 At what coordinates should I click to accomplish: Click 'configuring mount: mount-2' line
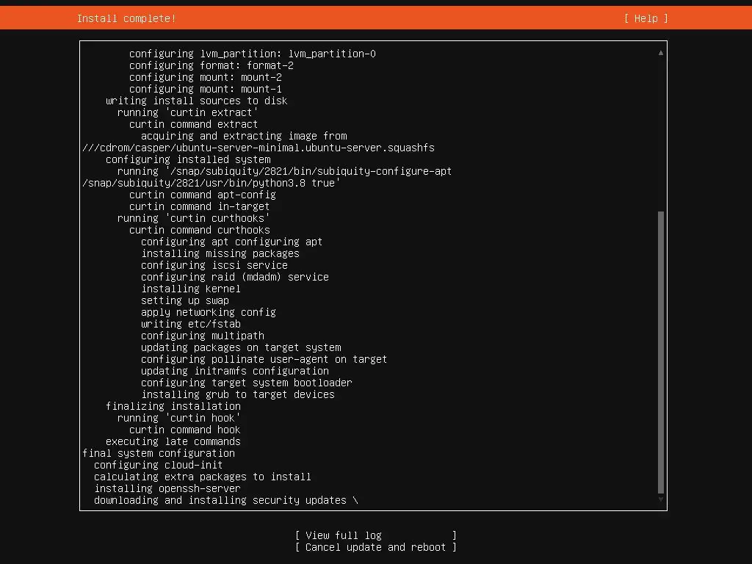pyautogui.click(x=206, y=77)
